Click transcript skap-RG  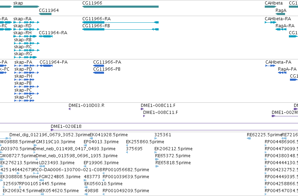click(x=23, y=54)
